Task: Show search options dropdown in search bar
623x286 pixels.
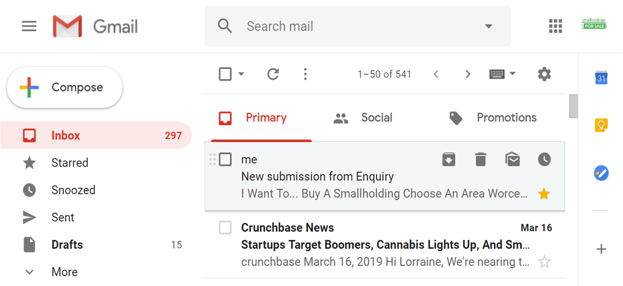Action: [x=489, y=26]
